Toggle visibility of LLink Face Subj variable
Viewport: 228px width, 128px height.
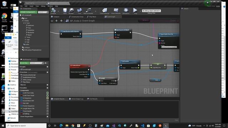[x=47, y=93]
